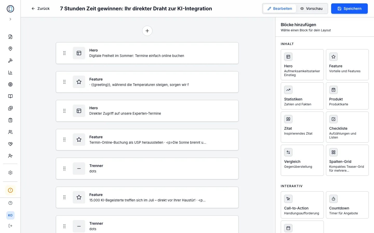
Task: Add a Hero block from the panel
Action: click(x=302, y=65)
